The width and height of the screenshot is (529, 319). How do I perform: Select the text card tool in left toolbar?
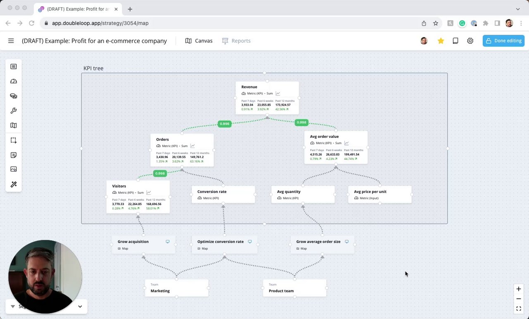click(14, 66)
